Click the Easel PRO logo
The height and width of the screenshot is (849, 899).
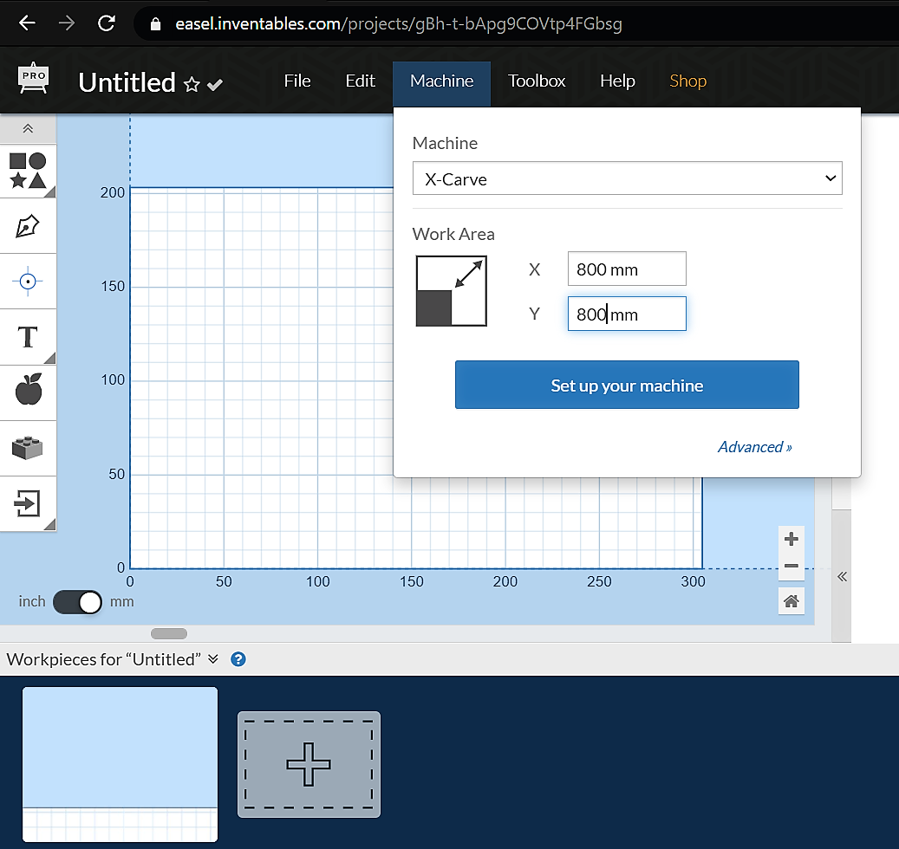[x=33, y=79]
